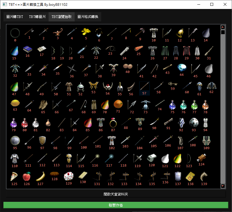Image resolution: width=232 pixels, height=212 pixels.
Task: Open the 圖片格式轉換 tab
Action: click(88, 17)
